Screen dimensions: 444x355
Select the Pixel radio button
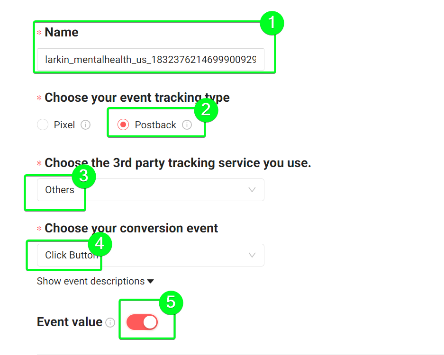pos(43,124)
